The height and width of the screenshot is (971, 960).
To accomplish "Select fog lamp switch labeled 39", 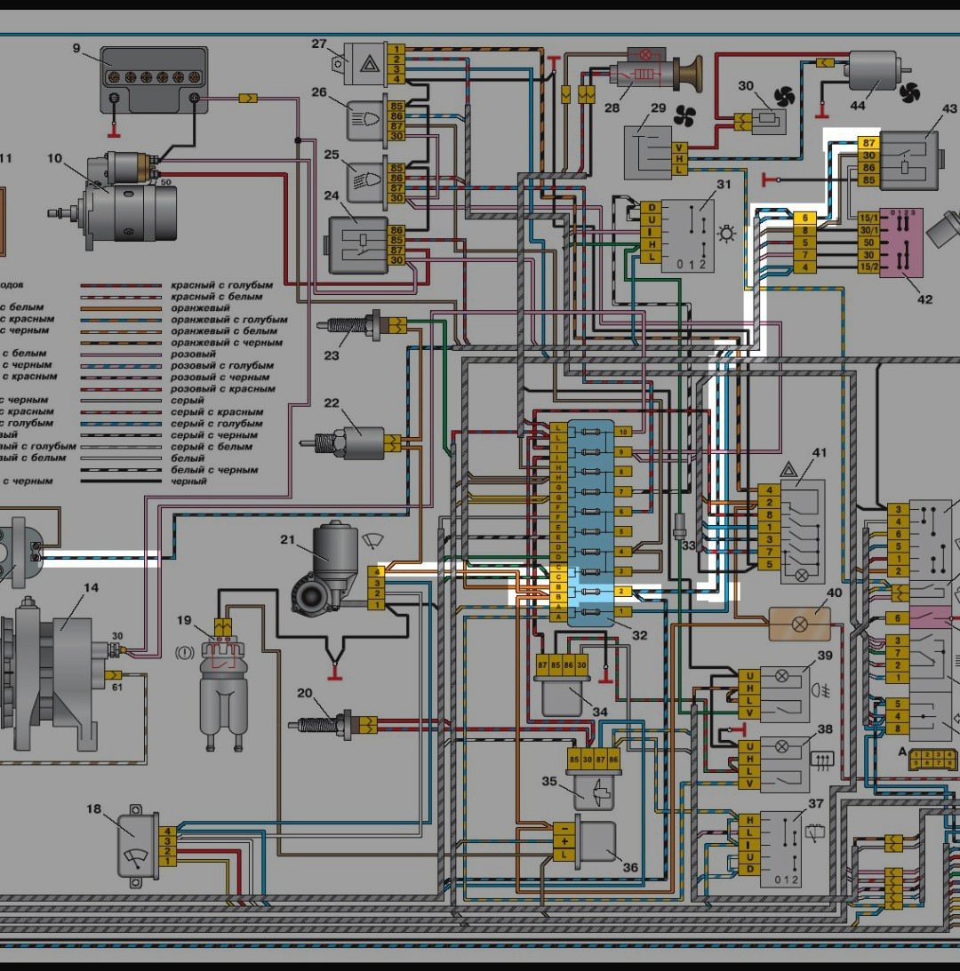I will pos(785,695).
